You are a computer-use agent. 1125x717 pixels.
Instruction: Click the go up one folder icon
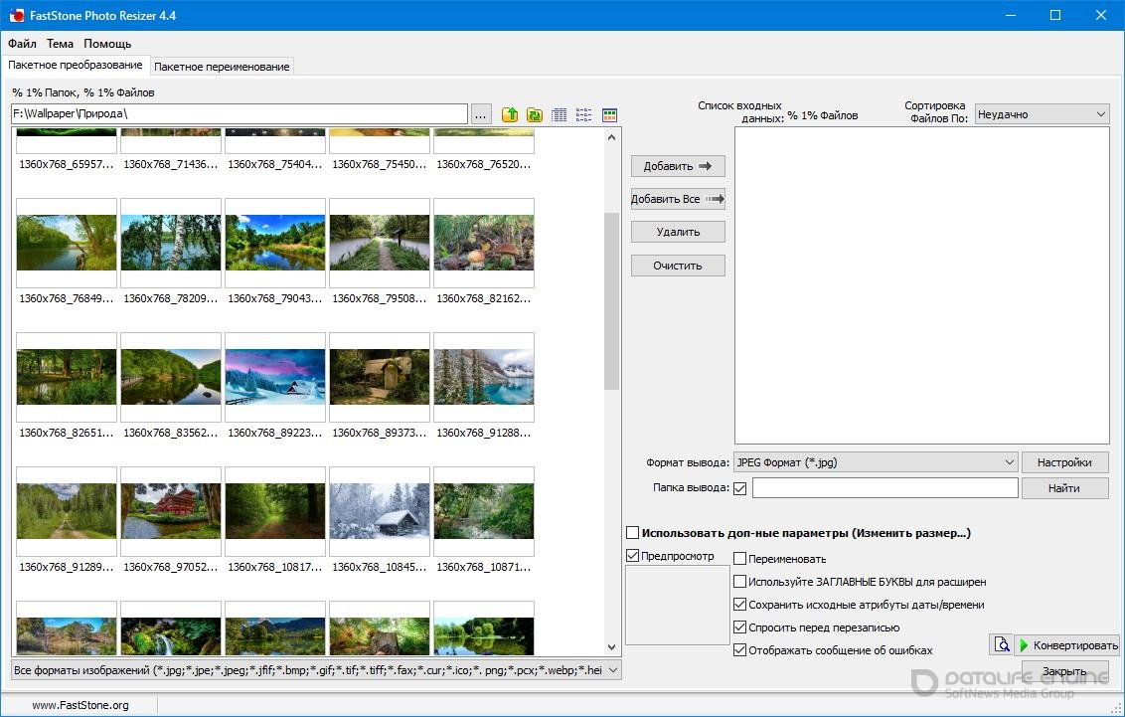tap(510, 114)
